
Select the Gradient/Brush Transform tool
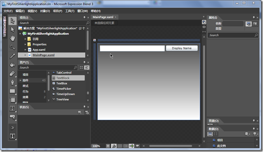[12, 73]
